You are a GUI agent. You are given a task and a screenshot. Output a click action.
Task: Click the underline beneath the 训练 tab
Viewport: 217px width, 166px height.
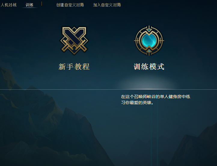pos(30,8)
